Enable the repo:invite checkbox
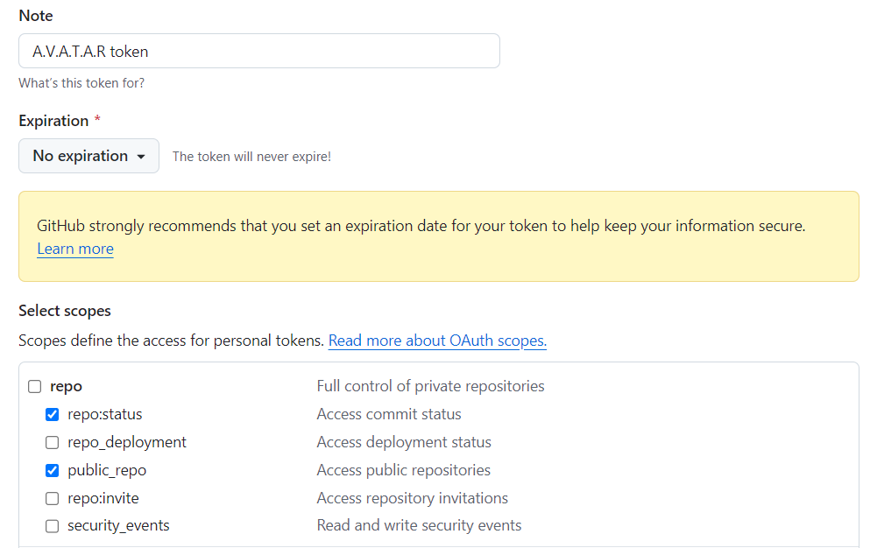The height and width of the screenshot is (548, 870). 53,499
